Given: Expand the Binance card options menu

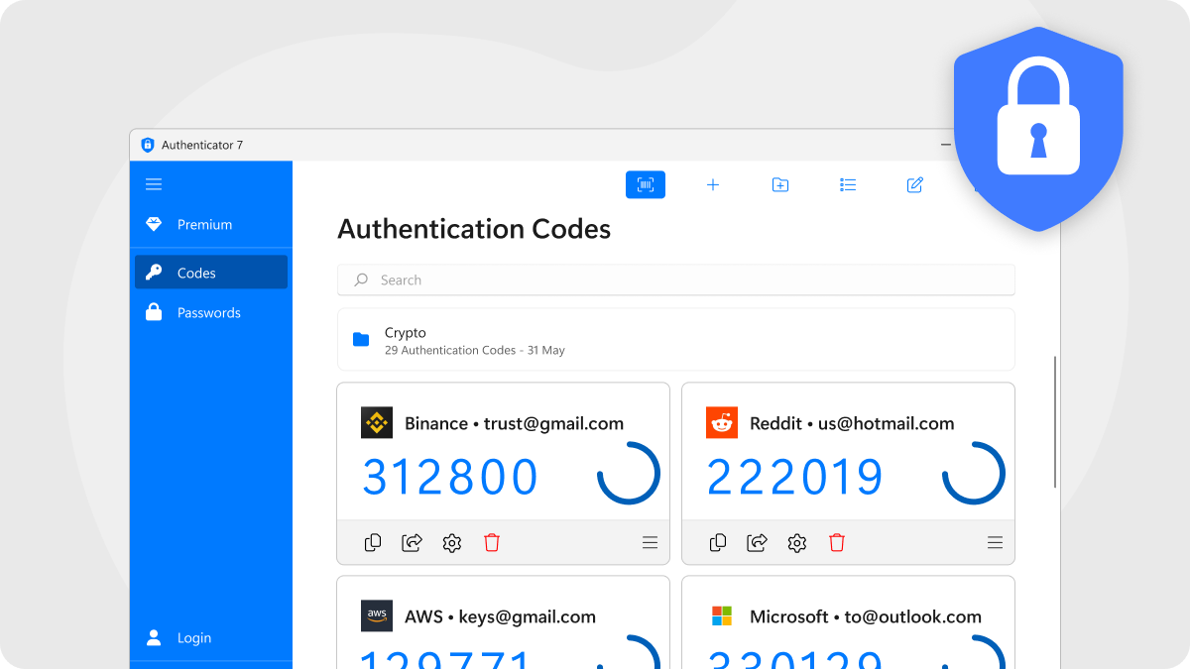Looking at the screenshot, I should [650, 542].
